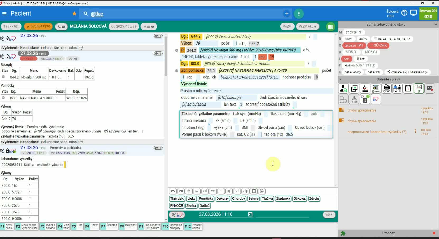Click the green puzzle piece icon by Procesy
Viewport: 439px width, 239px height.
pyautogui.click(x=343, y=233)
